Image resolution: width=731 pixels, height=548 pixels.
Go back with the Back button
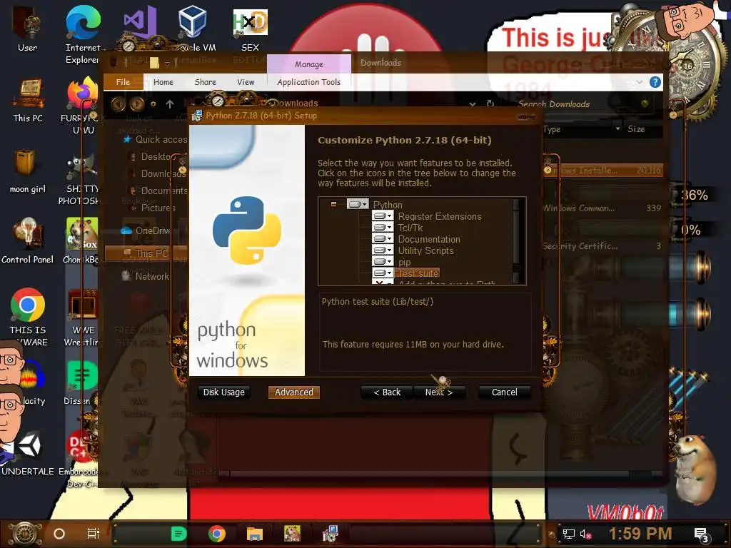(387, 392)
